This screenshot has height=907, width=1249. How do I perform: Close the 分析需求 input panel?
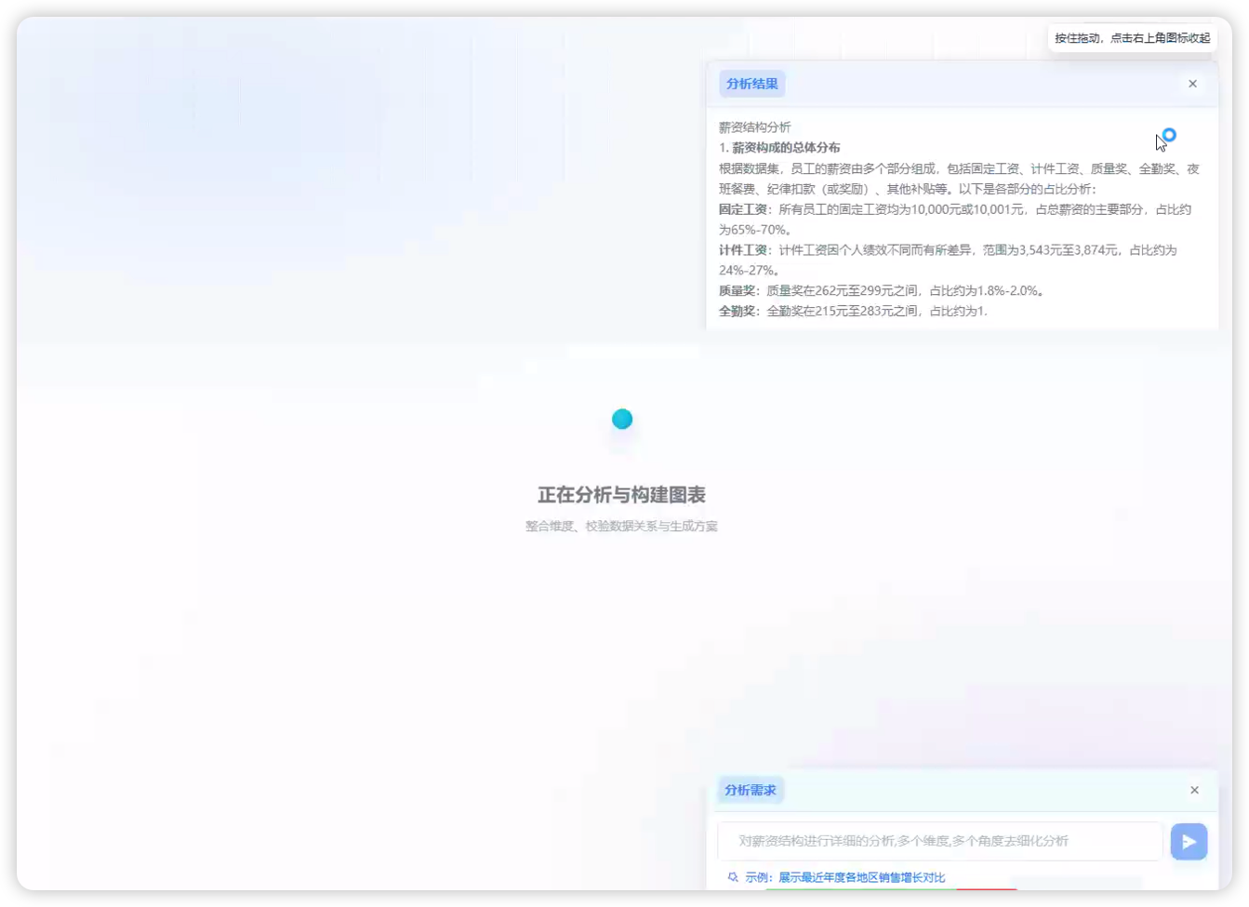pos(1194,790)
